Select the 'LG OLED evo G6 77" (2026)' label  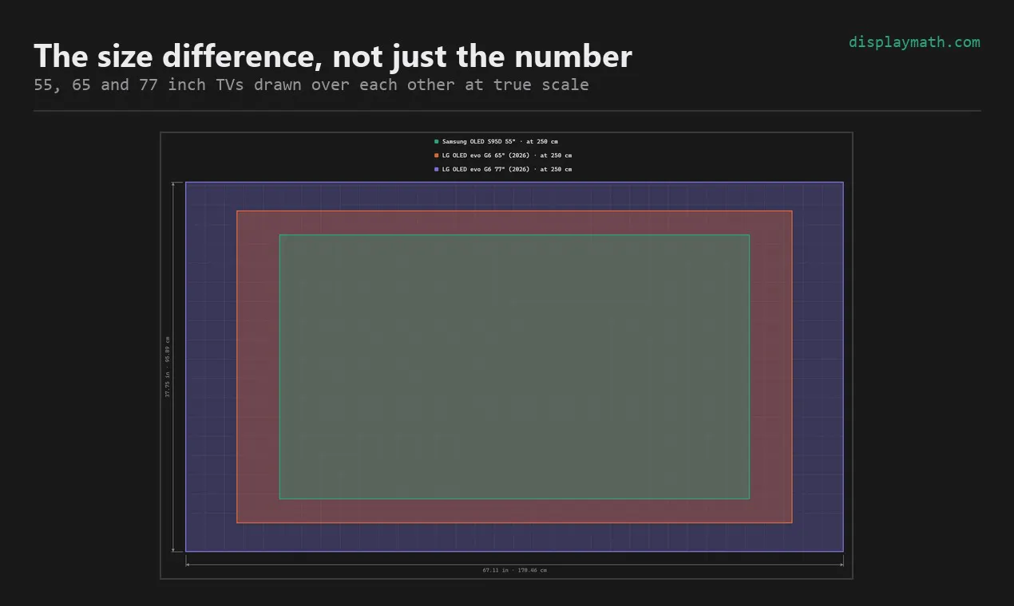485,169
